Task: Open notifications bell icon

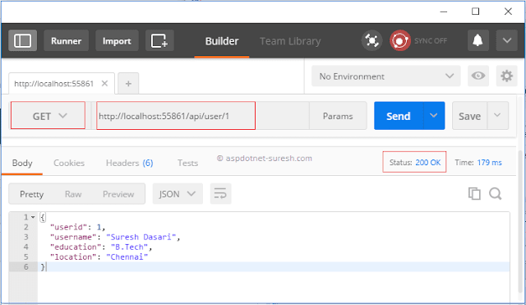Action: point(478,41)
